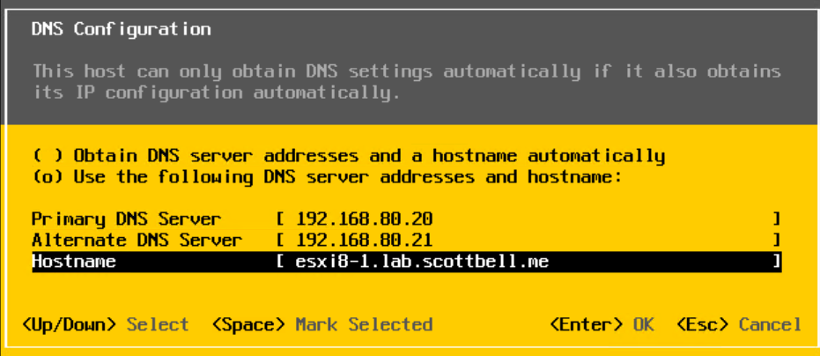Click the opening bracket of Alternate DNS field
Image resolution: width=820 pixels, height=356 pixels.
tap(280, 240)
